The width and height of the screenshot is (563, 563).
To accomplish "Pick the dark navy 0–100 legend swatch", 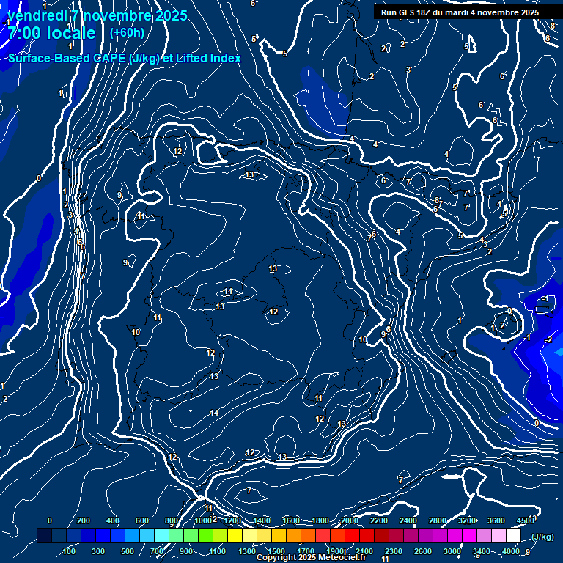I will 59,535.
